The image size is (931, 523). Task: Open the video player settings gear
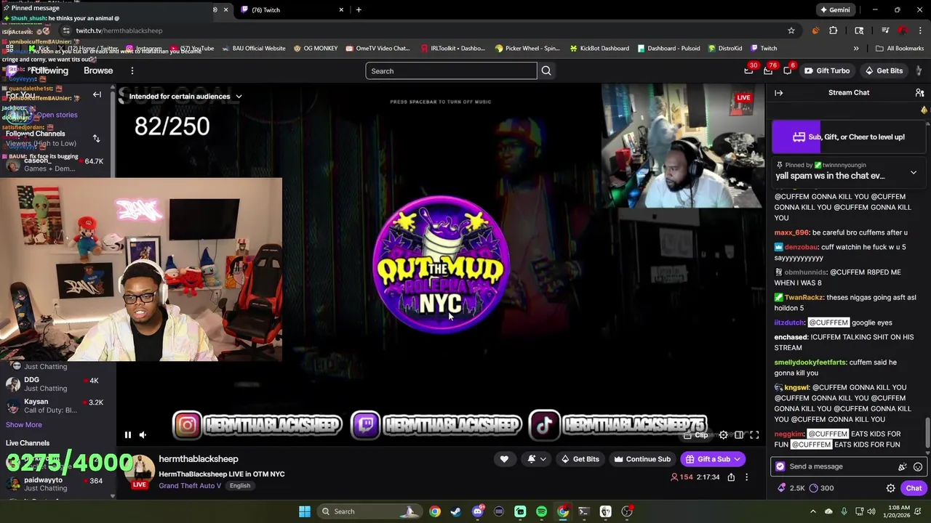click(x=723, y=435)
